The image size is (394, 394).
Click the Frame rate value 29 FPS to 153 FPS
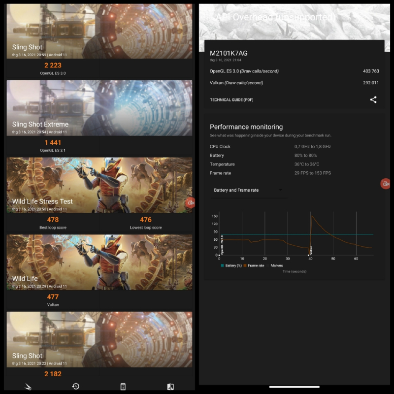[x=313, y=173]
